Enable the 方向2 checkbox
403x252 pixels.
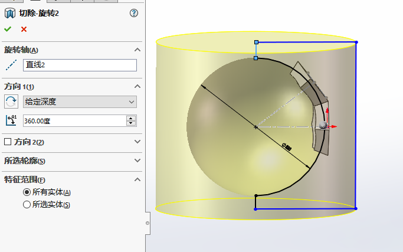click(8, 142)
